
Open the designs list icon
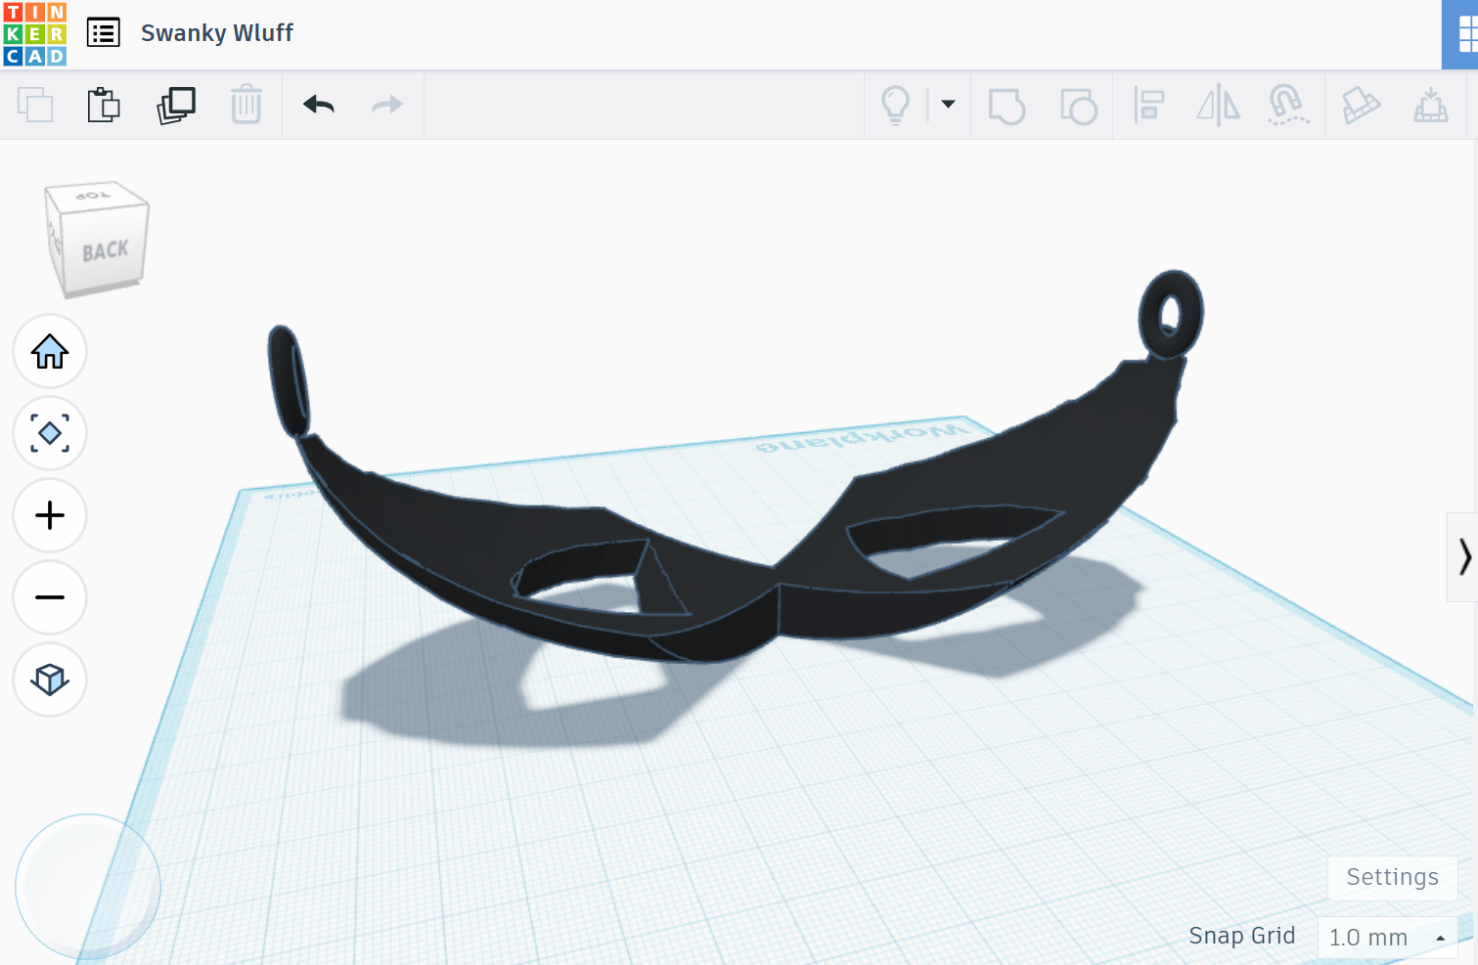[x=104, y=33]
